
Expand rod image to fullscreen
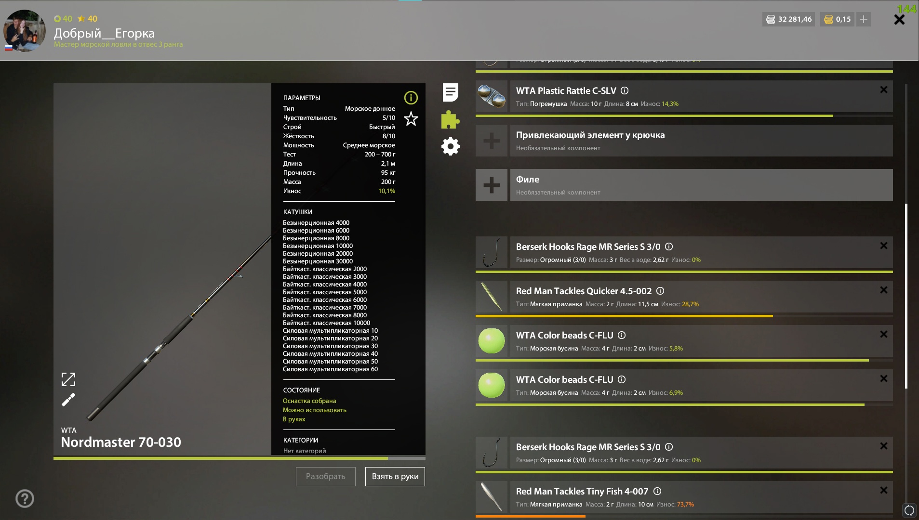(x=68, y=379)
